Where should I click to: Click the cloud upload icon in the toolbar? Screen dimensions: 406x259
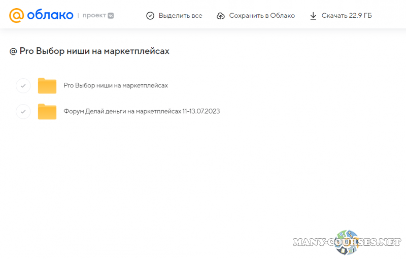coord(221,16)
